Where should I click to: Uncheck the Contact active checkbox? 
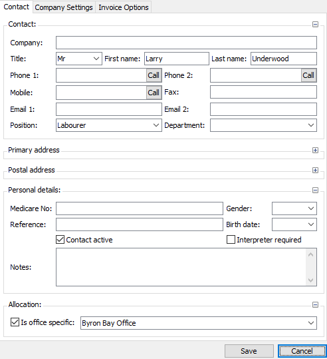tap(60, 240)
